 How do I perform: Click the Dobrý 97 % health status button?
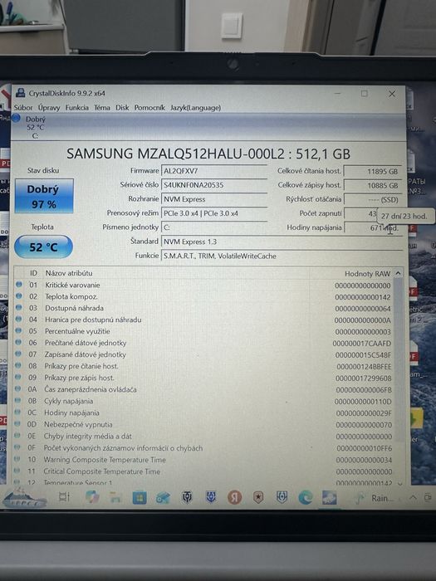(44, 196)
